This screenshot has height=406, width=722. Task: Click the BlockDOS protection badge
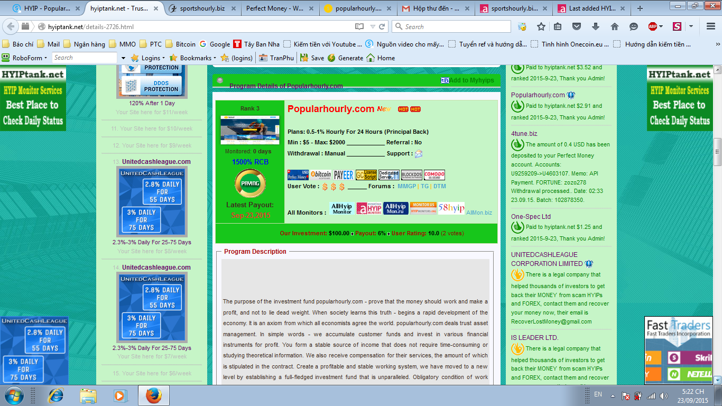point(412,175)
